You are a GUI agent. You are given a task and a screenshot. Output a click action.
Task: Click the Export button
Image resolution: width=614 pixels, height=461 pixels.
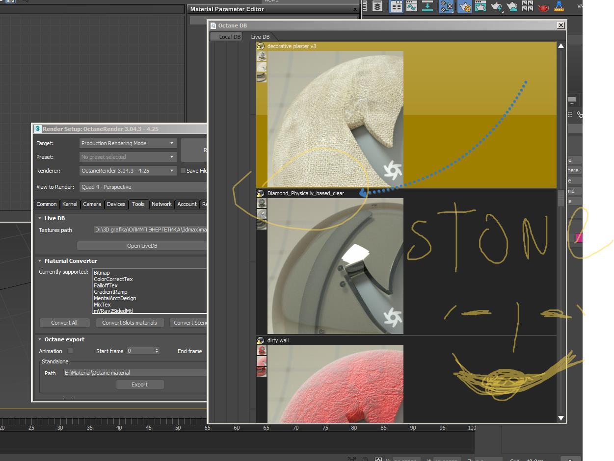(x=139, y=384)
